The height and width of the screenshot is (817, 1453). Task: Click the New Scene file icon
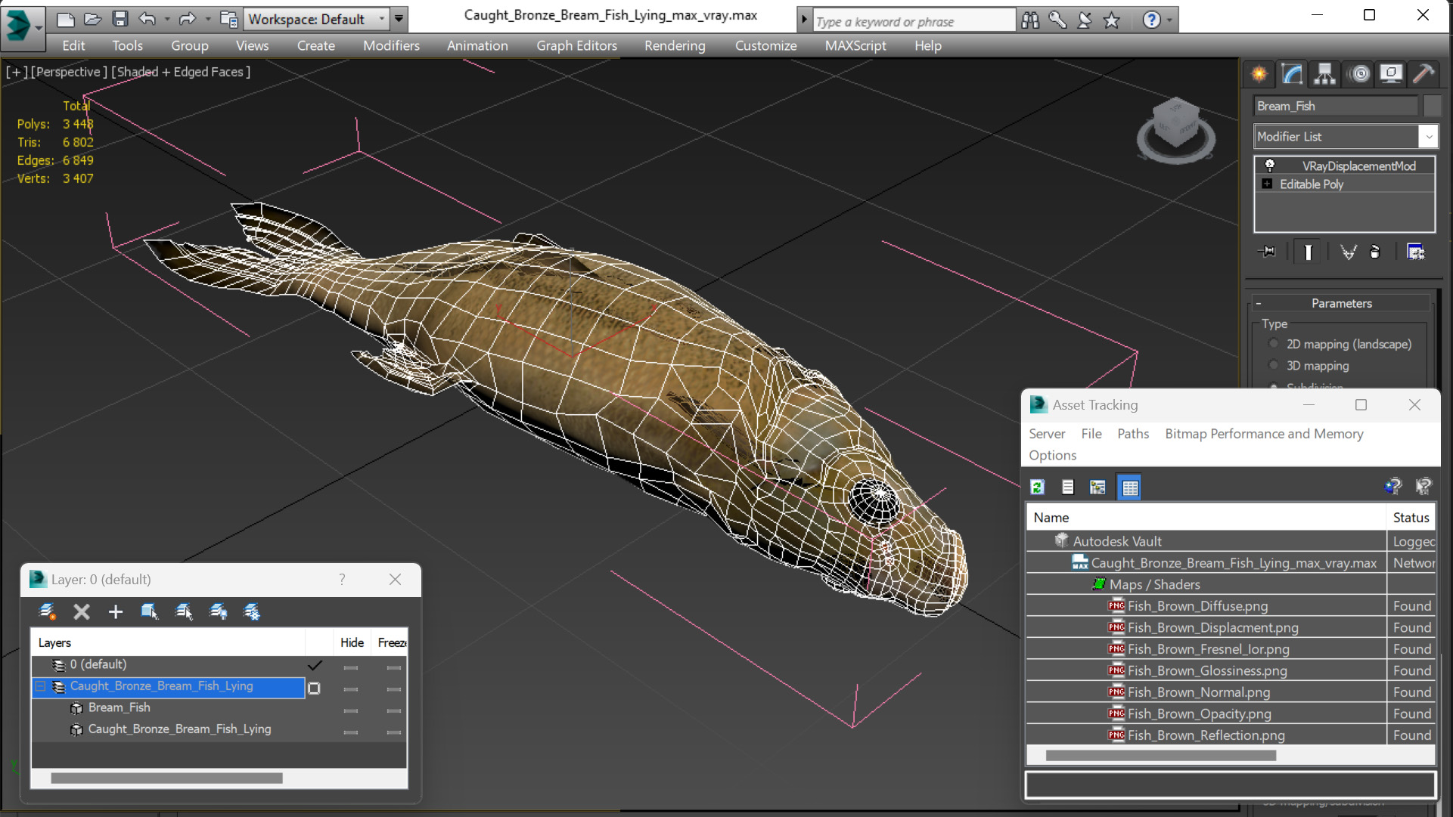66,19
